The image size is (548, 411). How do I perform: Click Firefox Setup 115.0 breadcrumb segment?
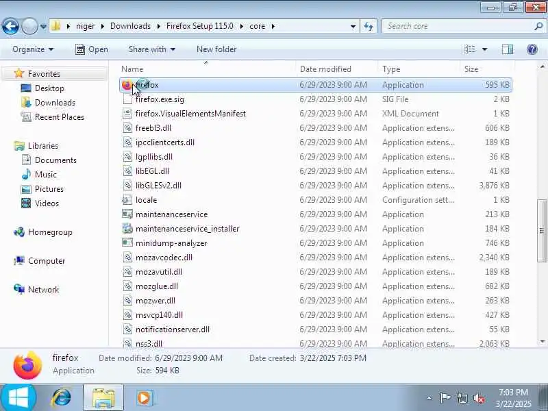click(x=199, y=26)
